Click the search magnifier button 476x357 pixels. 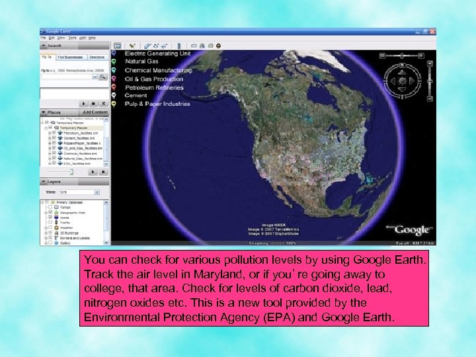pyautogui.click(x=103, y=77)
